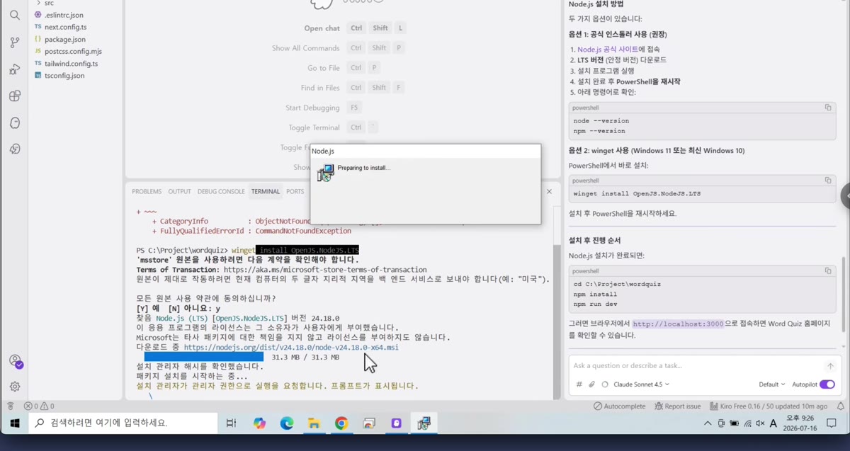Screen dimensions: 850x451
Task: Open the nodejs.org download URL in terminal
Action: click(291, 348)
